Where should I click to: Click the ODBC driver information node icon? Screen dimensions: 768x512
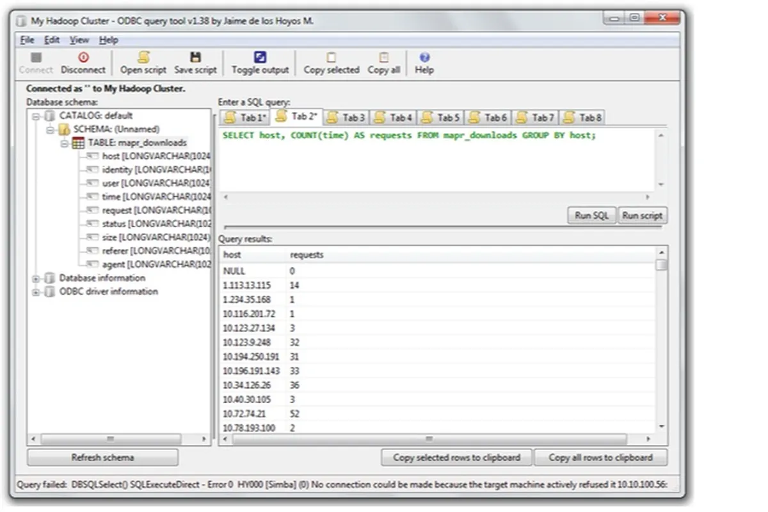point(50,292)
